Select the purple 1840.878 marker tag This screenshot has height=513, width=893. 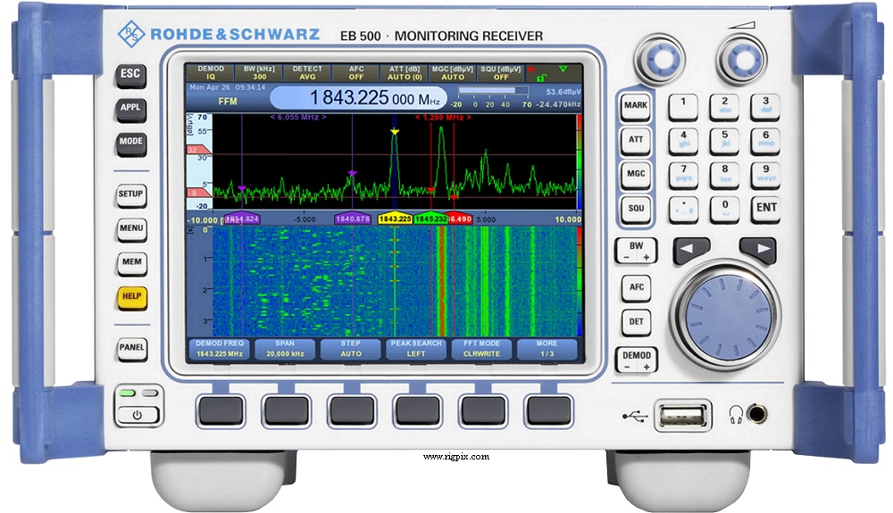[353, 219]
